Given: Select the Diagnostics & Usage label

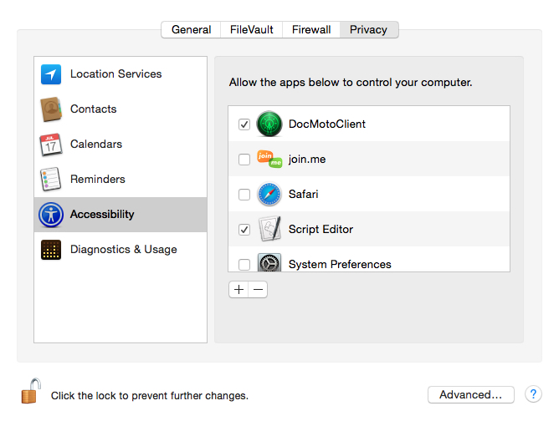Looking at the screenshot, I should 123,250.
